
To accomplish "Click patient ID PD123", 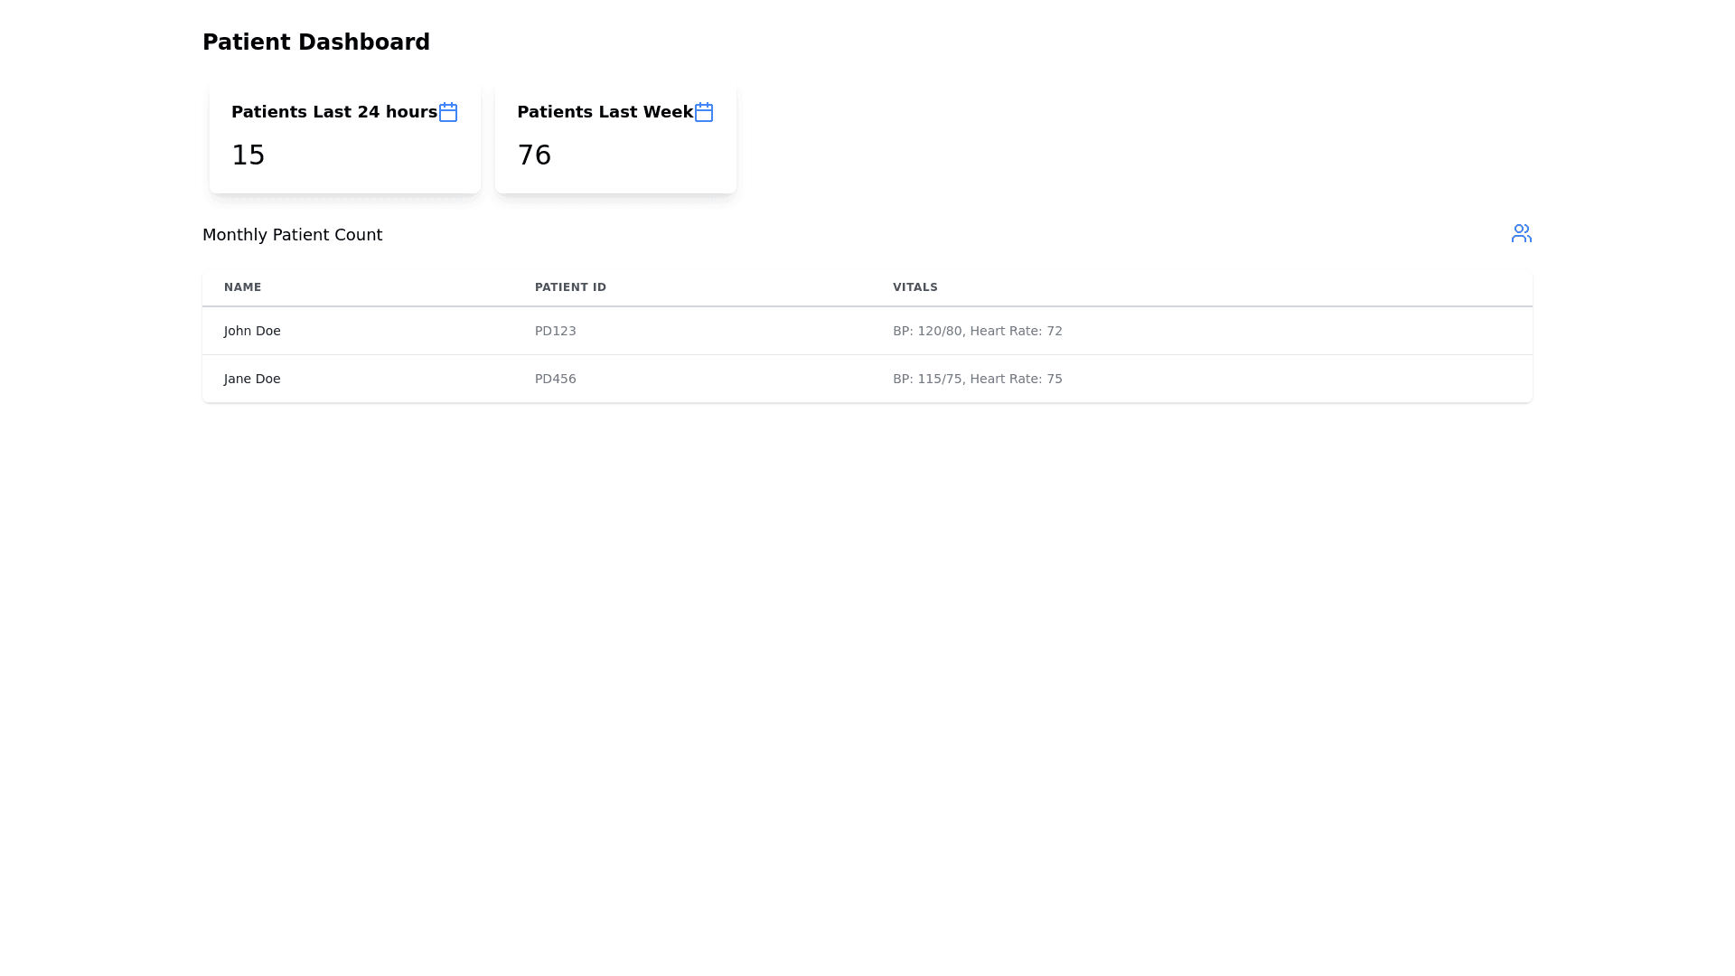I will (x=555, y=331).
